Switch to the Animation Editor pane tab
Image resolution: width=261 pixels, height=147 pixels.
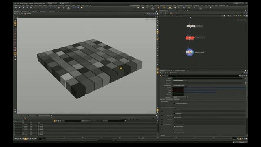[25, 11]
